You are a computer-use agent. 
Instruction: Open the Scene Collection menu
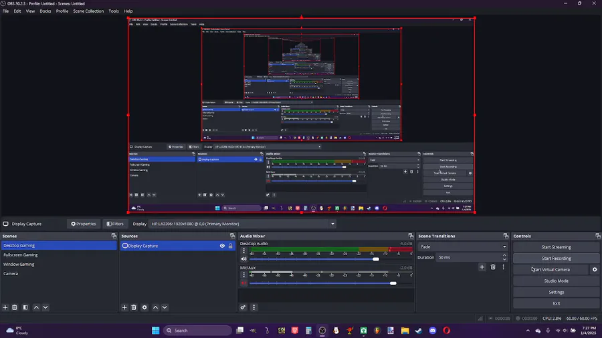[x=88, y=11]
